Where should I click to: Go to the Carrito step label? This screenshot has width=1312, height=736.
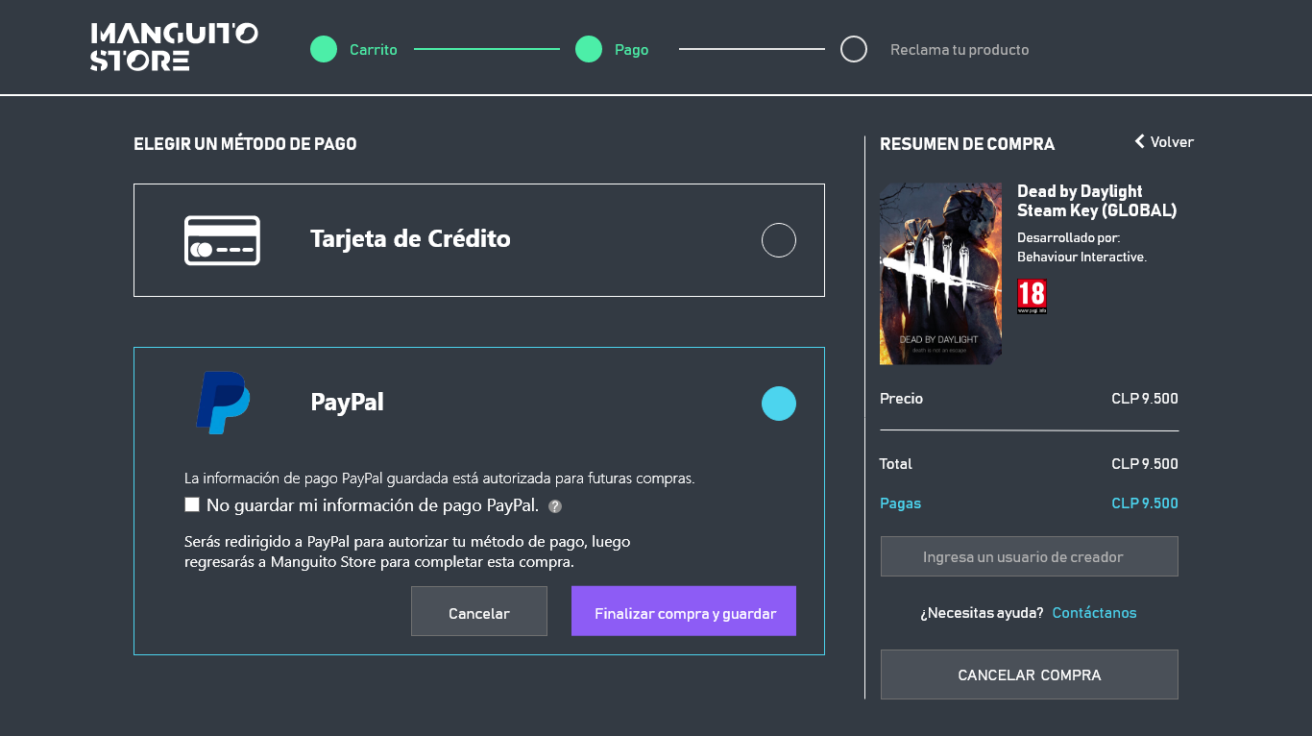373,50
